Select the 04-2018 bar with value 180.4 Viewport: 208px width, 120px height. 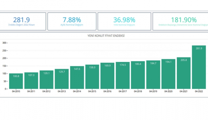[x=138, y=75]
